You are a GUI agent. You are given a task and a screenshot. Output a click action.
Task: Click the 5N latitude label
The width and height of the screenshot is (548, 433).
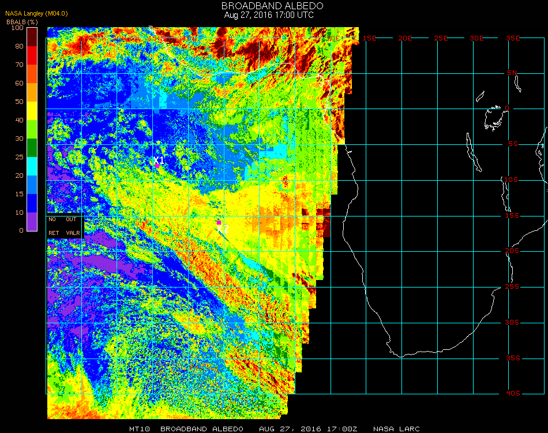(512, 73)
